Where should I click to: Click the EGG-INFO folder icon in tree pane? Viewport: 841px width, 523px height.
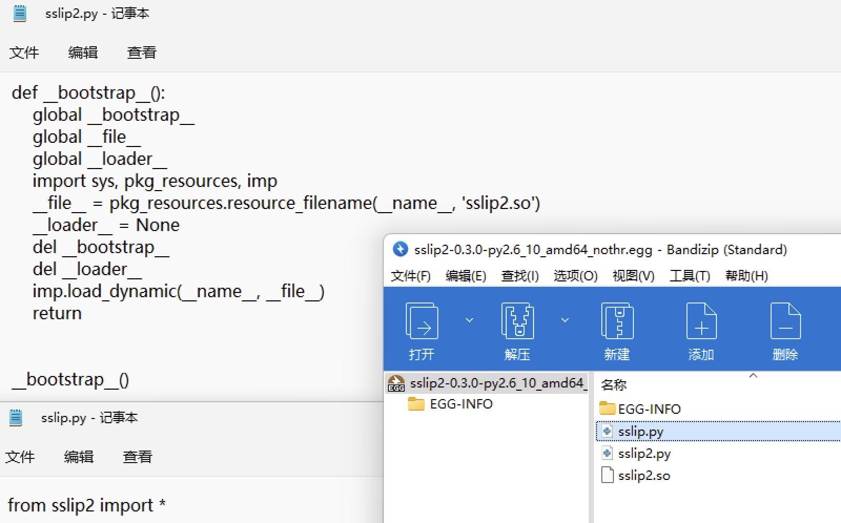(x=416, y=404)
